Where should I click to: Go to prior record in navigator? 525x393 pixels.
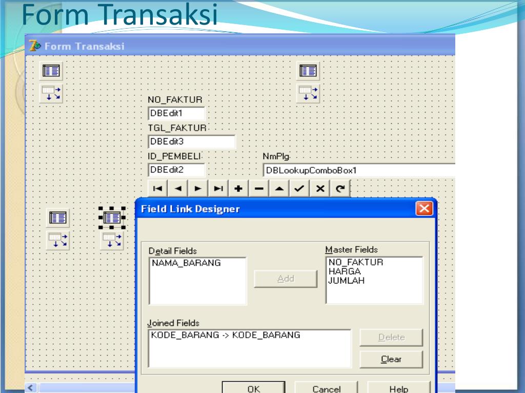click(178, 189)
